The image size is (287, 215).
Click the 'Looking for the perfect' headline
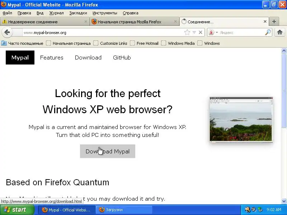click(x=108, y=94)
